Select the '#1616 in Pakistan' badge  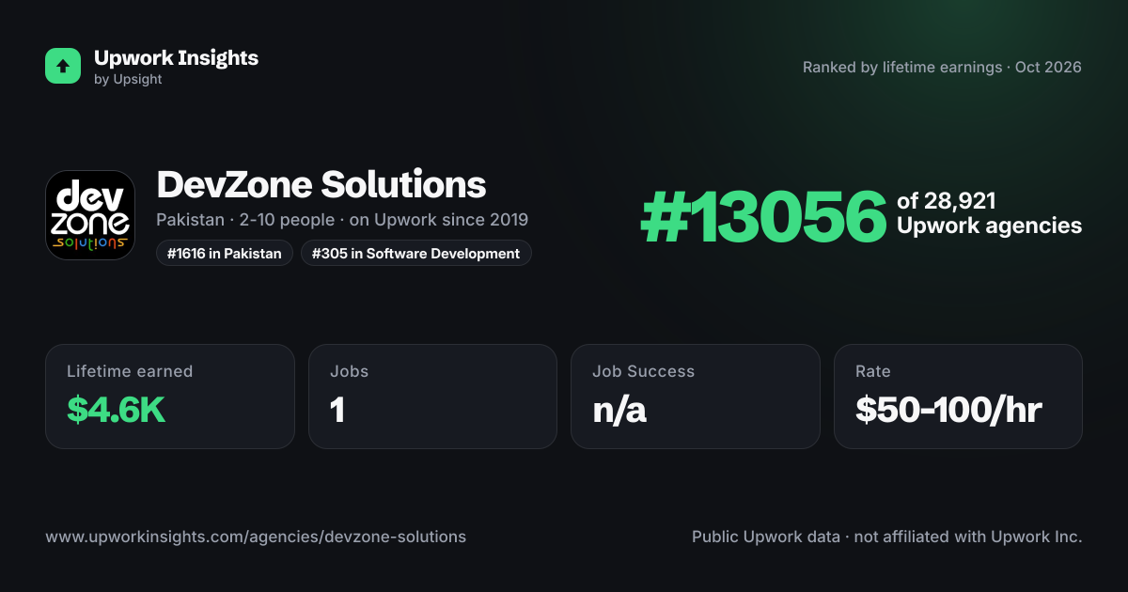tap(225, 254)
